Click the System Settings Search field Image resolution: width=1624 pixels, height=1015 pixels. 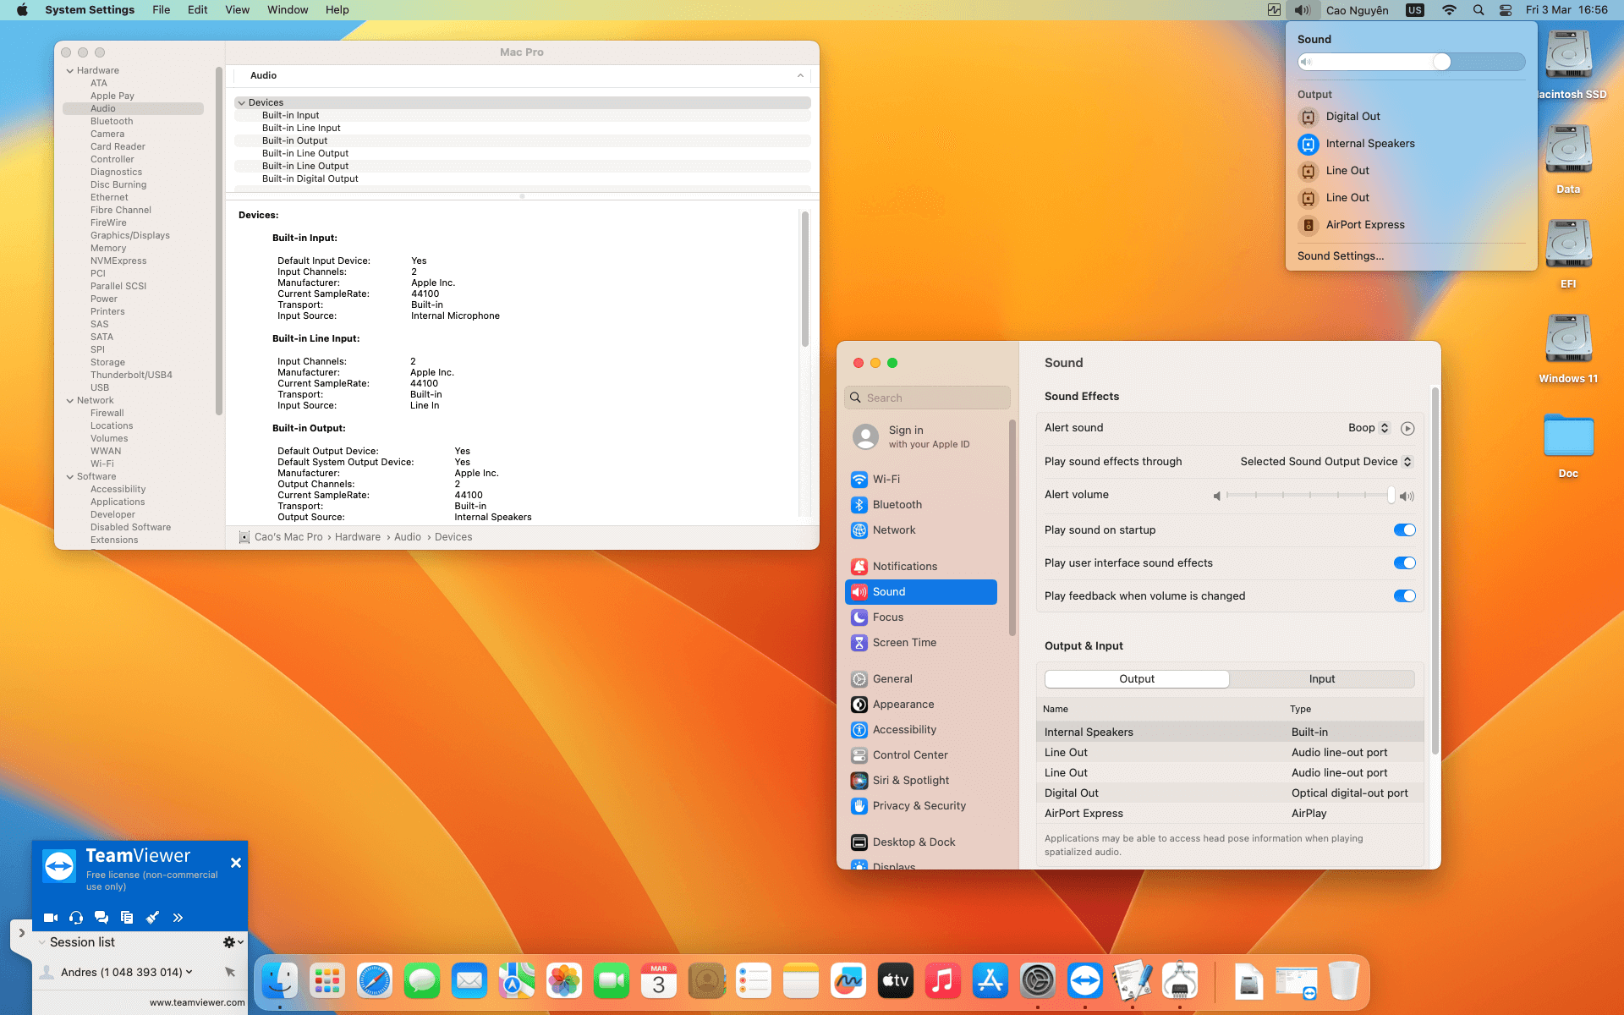pyautogui.click(x=927, y=398)
